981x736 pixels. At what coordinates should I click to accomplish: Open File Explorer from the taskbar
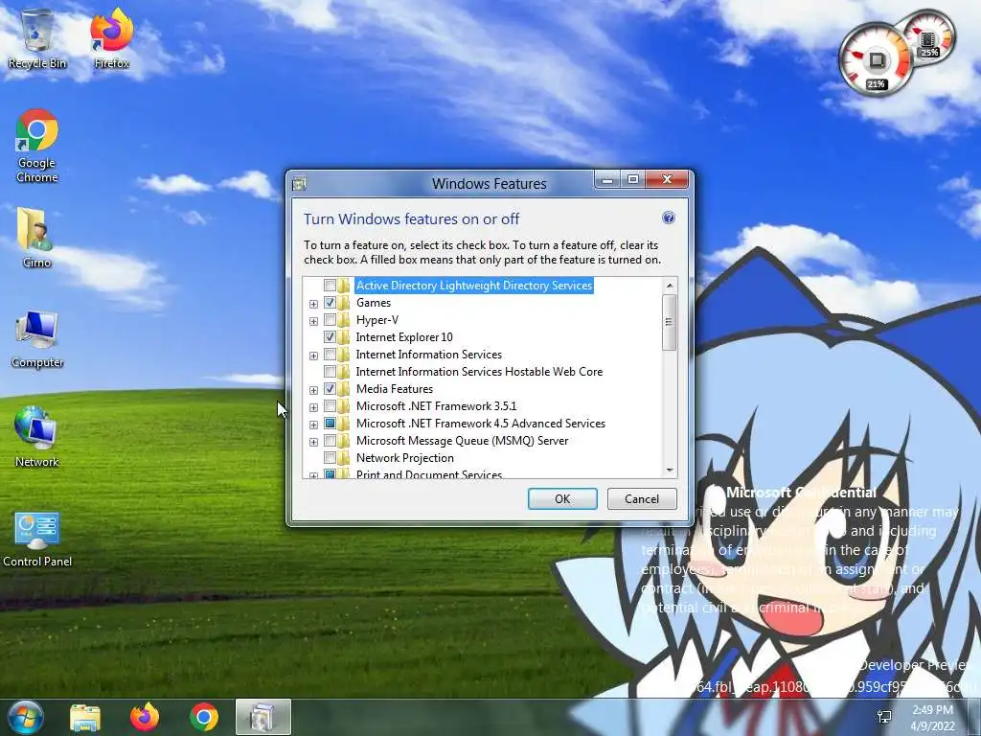[85, 717]
